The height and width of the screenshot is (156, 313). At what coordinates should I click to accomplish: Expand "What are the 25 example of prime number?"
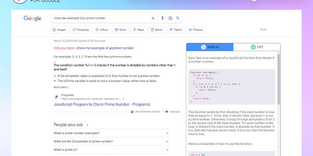112,141
